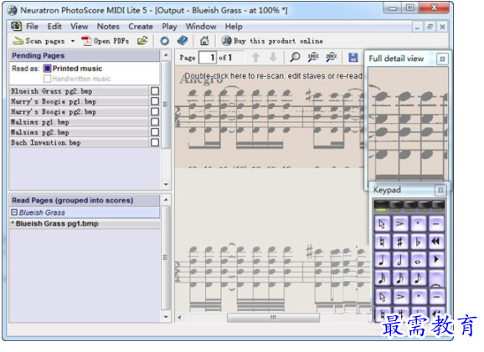
Task: Click the play arrow key on Keypad
Action: (x=435, y=260)
